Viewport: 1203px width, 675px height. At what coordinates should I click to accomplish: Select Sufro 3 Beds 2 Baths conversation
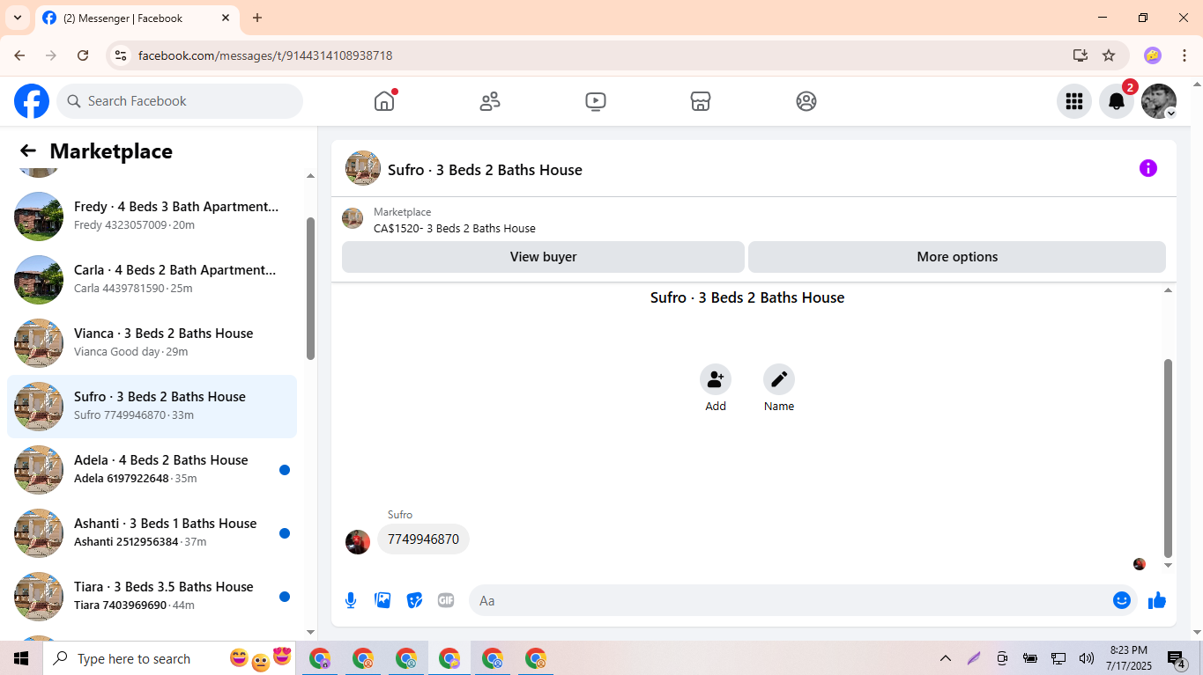[x=152, y=407]
